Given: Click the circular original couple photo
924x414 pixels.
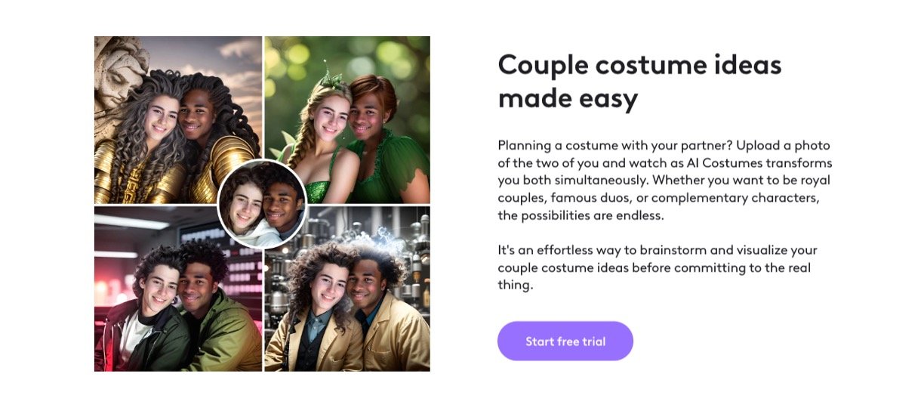Looking at the screenshot, I should coord(262,204).
